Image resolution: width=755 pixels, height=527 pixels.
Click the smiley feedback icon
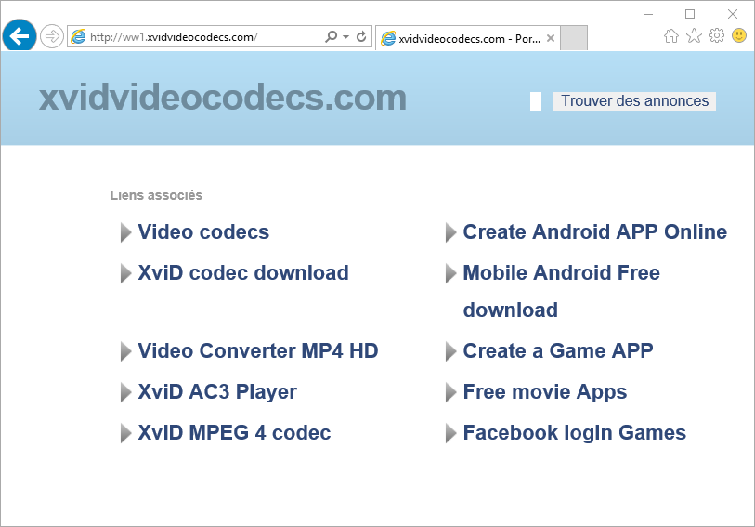click(739, 35)
